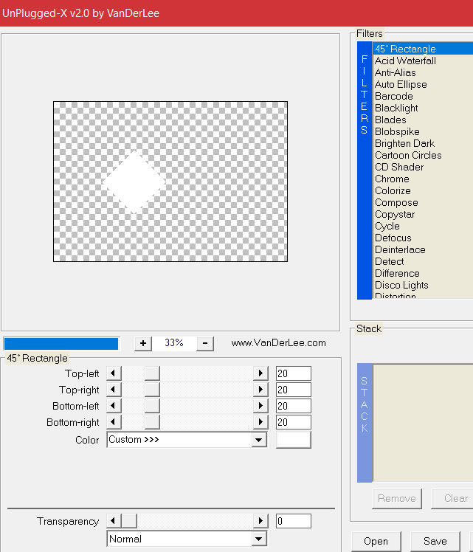Click the zoom in plus button
Screen dimensions: 473x552
[143, 343]
